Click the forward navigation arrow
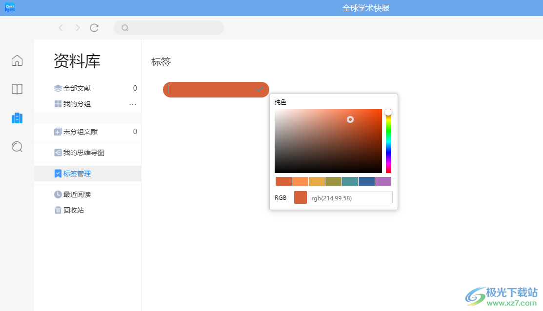 (x=77, y=28)
